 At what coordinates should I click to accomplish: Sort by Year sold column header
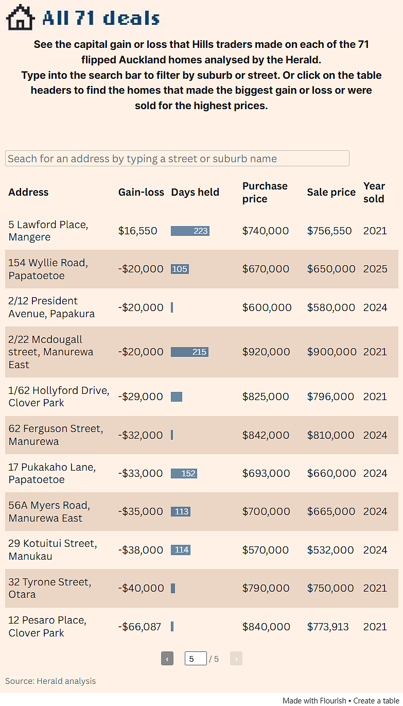pyautogui.click(x=374, y=192)
